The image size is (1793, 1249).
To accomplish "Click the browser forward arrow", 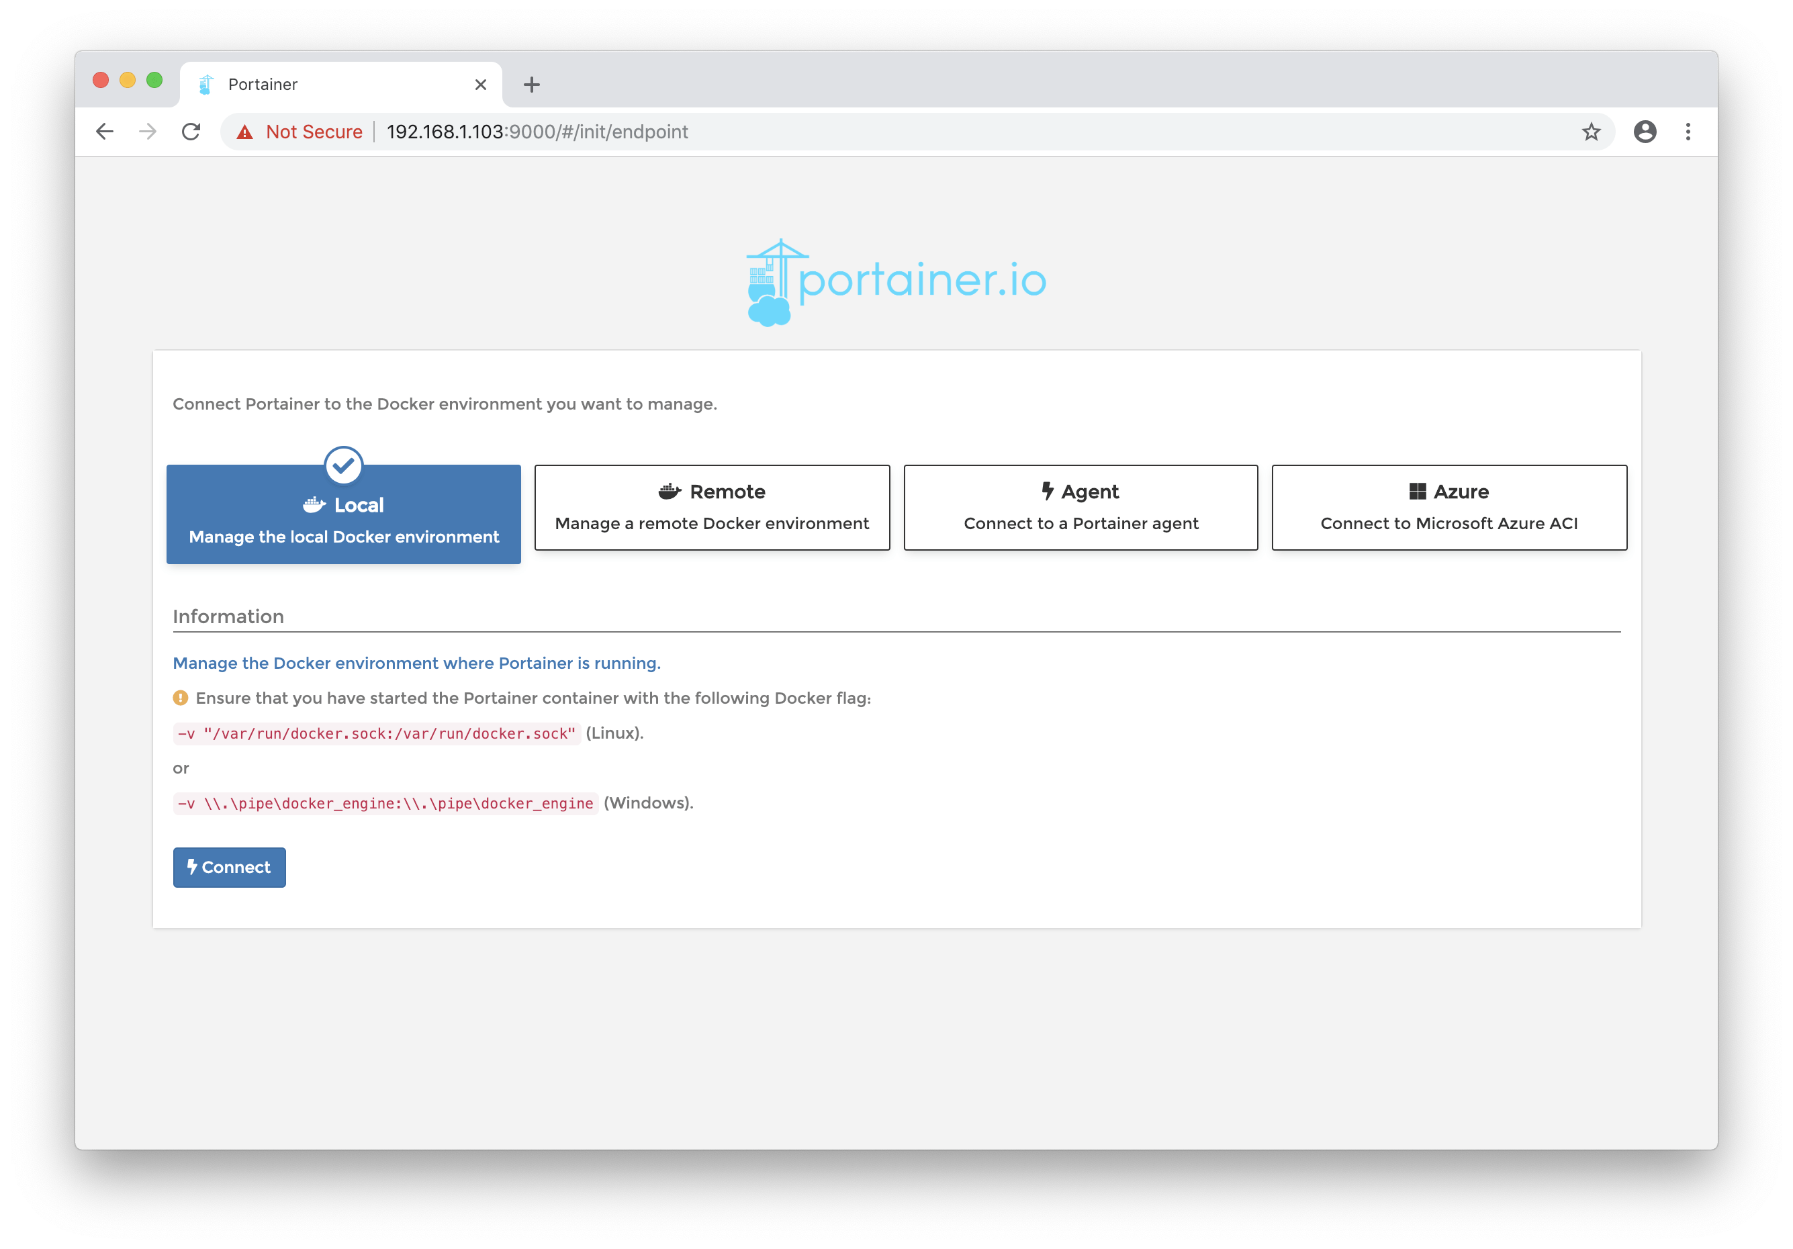I will [148, 132].
